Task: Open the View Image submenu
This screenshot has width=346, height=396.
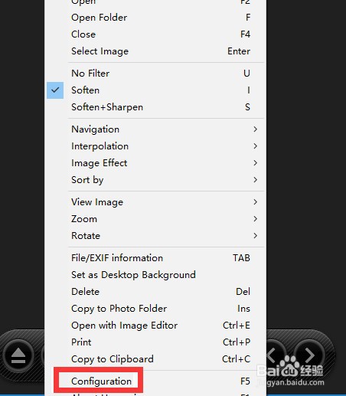Action: (x=155, y=202)
